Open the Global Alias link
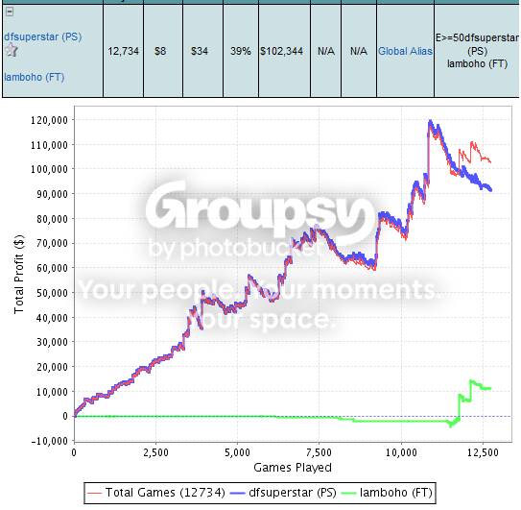The height and width of the screenshot is (510, 521). (x=405, y=51)
